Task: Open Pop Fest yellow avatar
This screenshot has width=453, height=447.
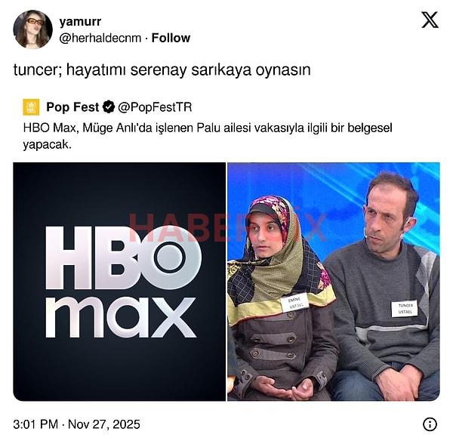Action: point(31,107)
